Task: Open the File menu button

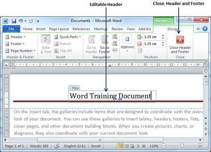Action: click(x=11, y=29)
